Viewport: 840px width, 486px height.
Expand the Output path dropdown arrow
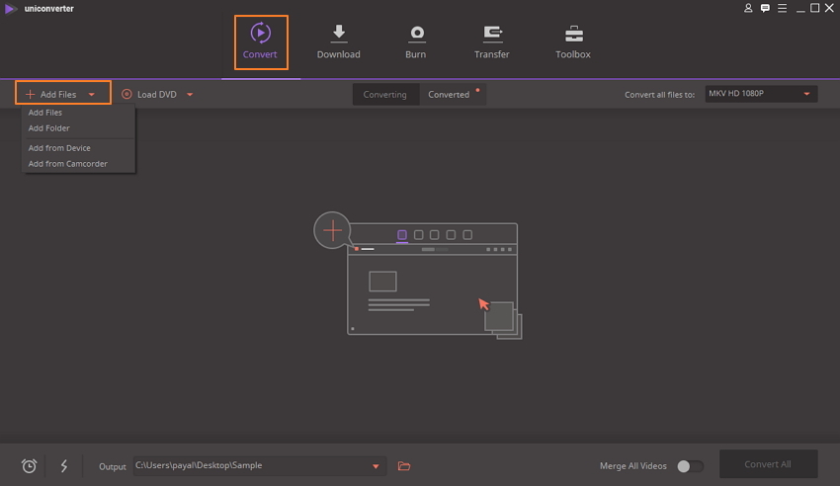(x=376, y=466)
